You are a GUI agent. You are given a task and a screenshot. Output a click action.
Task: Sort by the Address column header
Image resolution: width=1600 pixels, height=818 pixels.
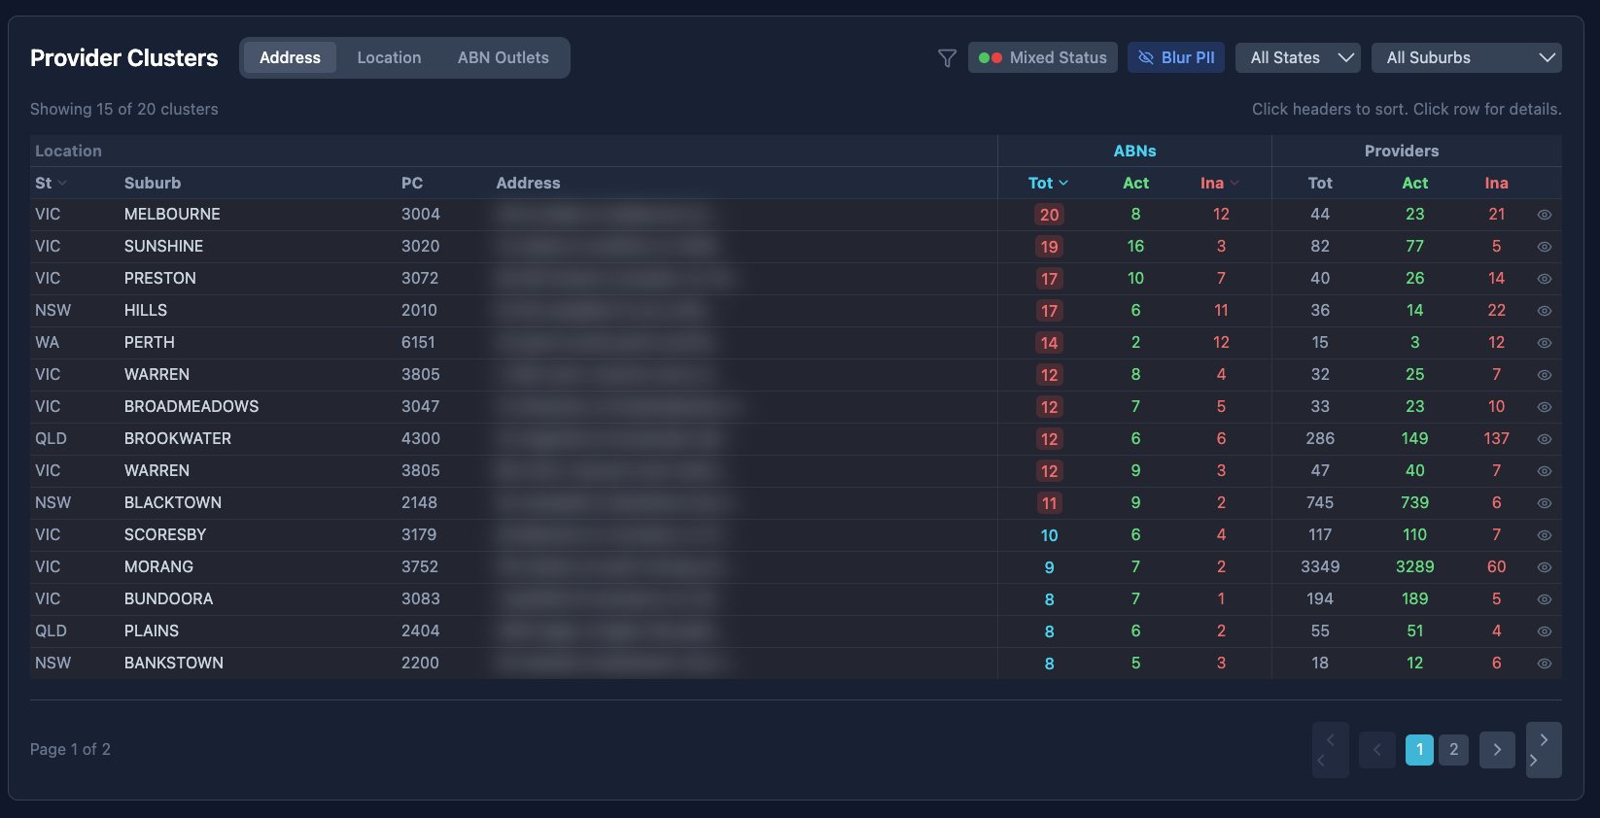point(528,183)
